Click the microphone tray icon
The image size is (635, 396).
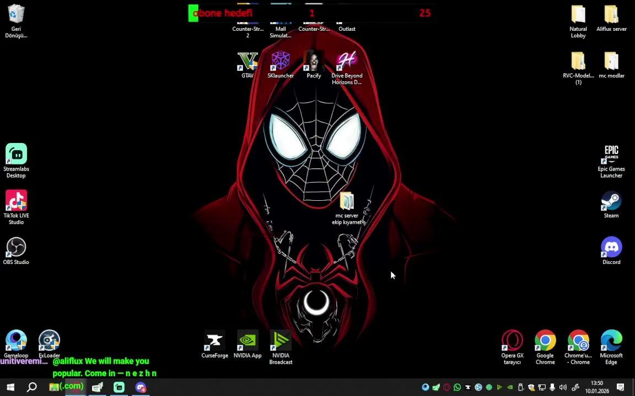tap(552, 387)
